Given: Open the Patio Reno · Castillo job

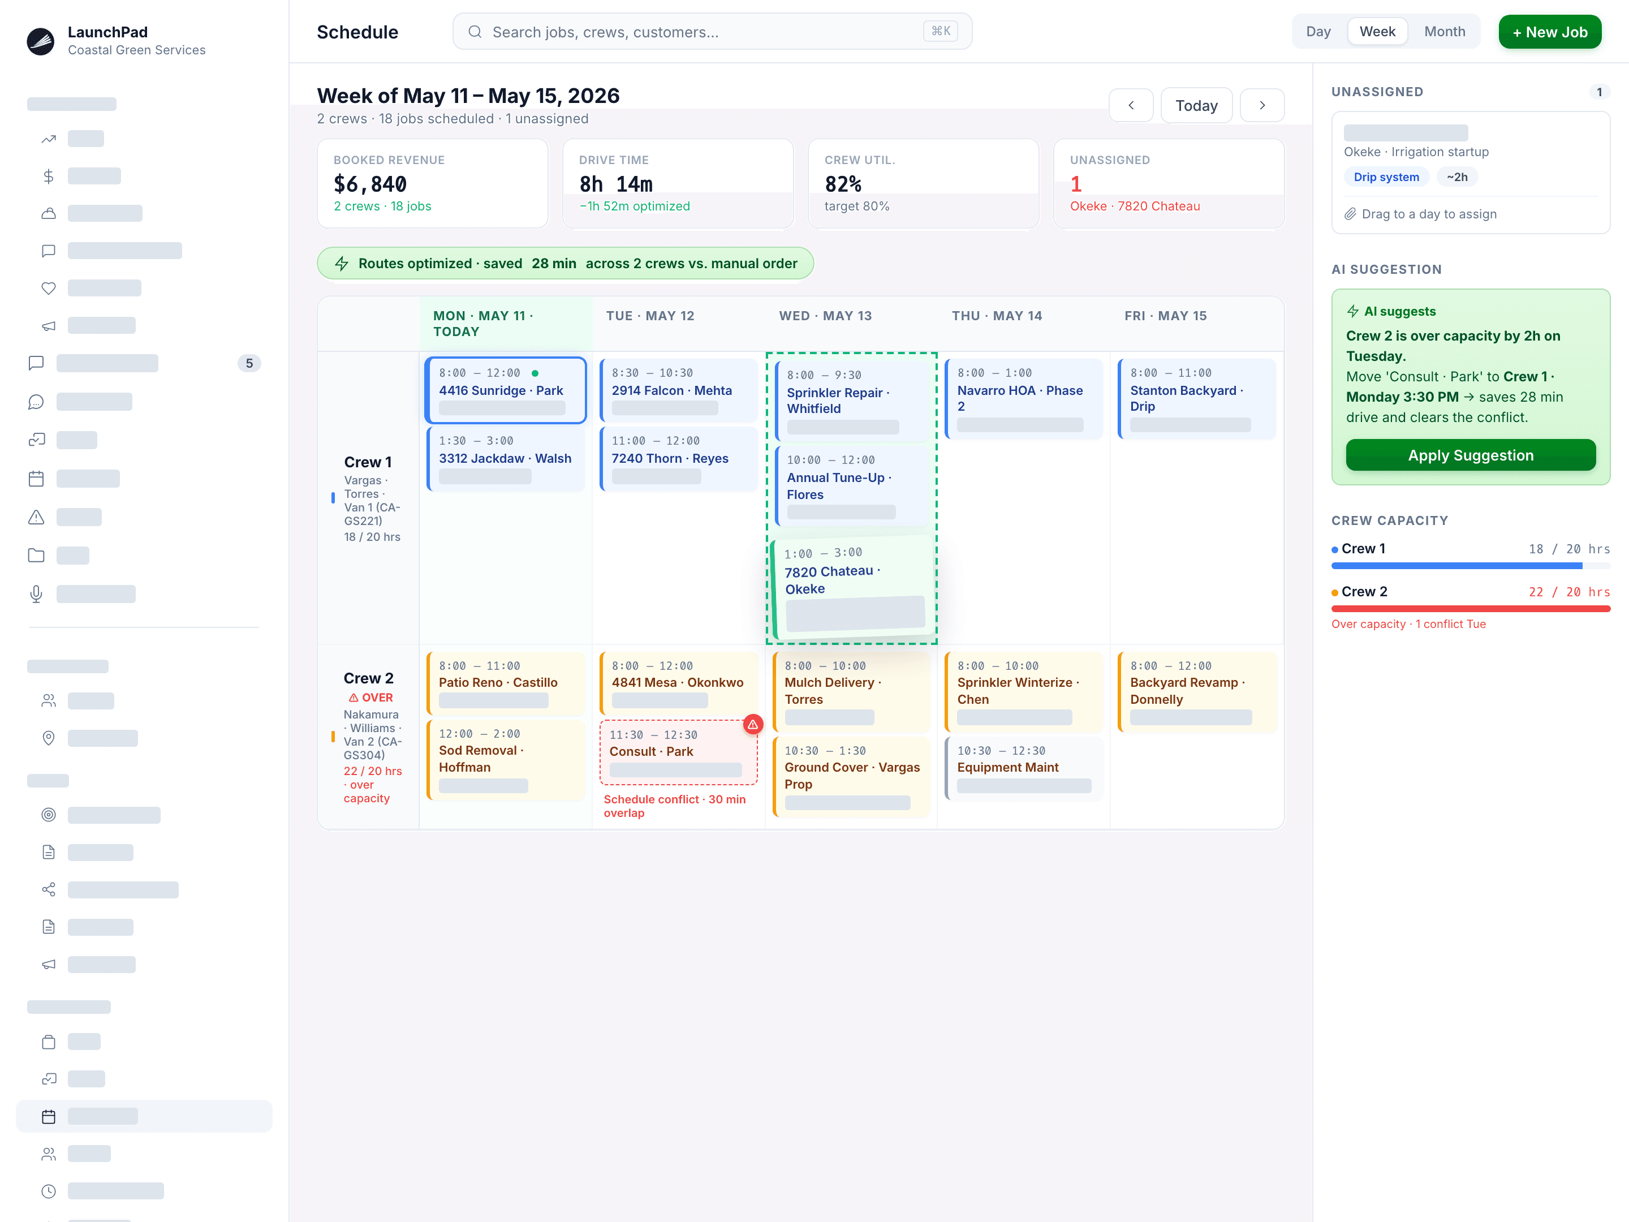Looking at the screenshot, I should point(506,683).
